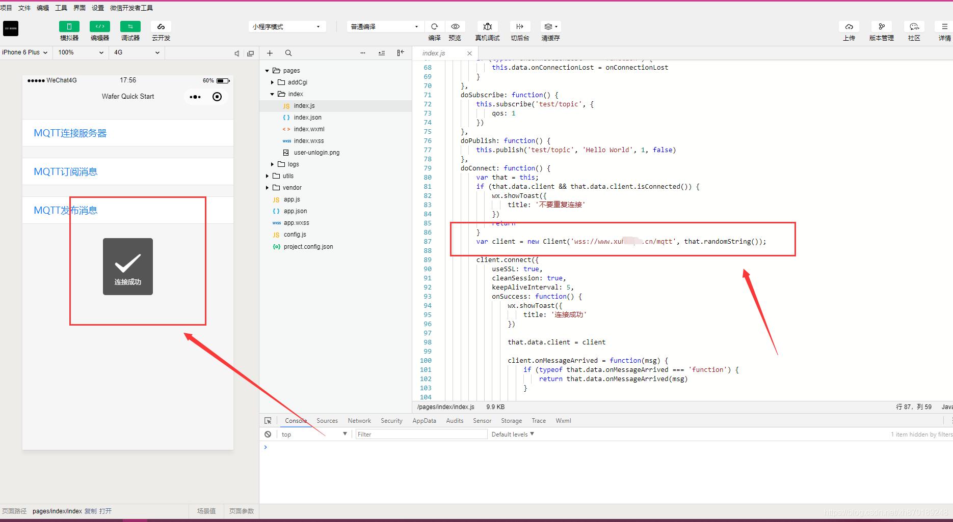The height and width of the screenshot is (522, 953).
Task: Open the 编辑 menu
Action: coord(43,8)
